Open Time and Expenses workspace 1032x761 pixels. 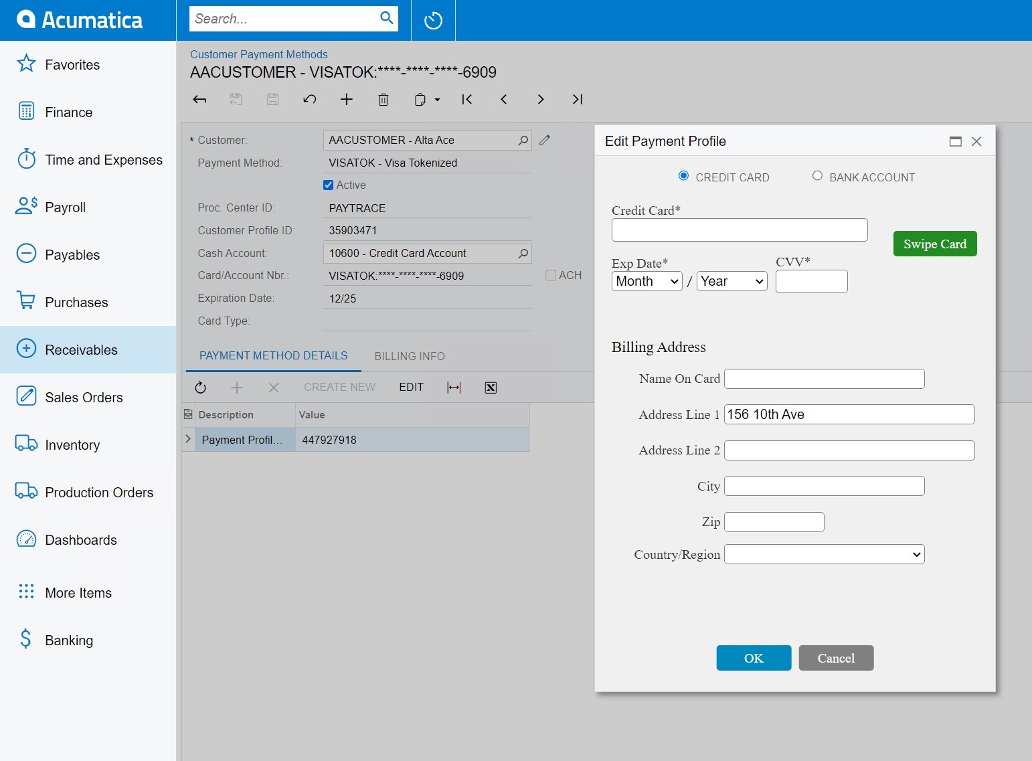88,159
